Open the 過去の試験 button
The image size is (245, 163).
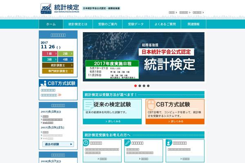(58, 144)
